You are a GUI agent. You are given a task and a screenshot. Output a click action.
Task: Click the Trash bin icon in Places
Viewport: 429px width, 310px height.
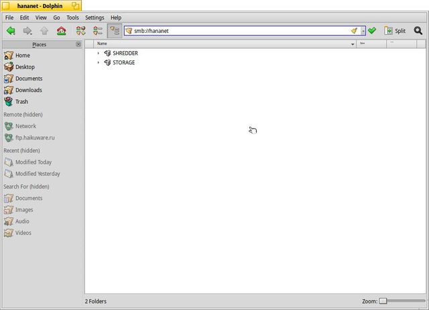[9, 101]
